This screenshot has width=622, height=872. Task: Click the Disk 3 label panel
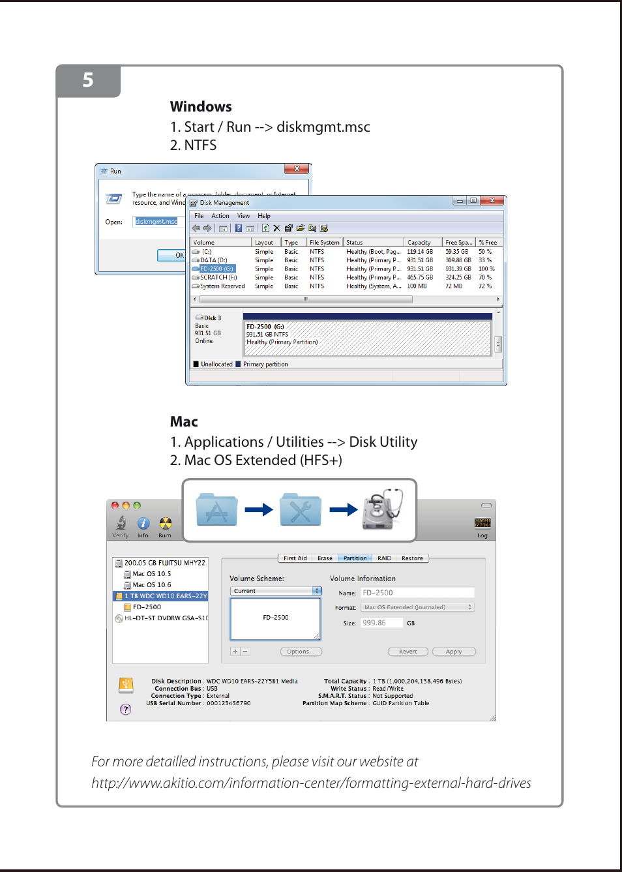[216, 335]
